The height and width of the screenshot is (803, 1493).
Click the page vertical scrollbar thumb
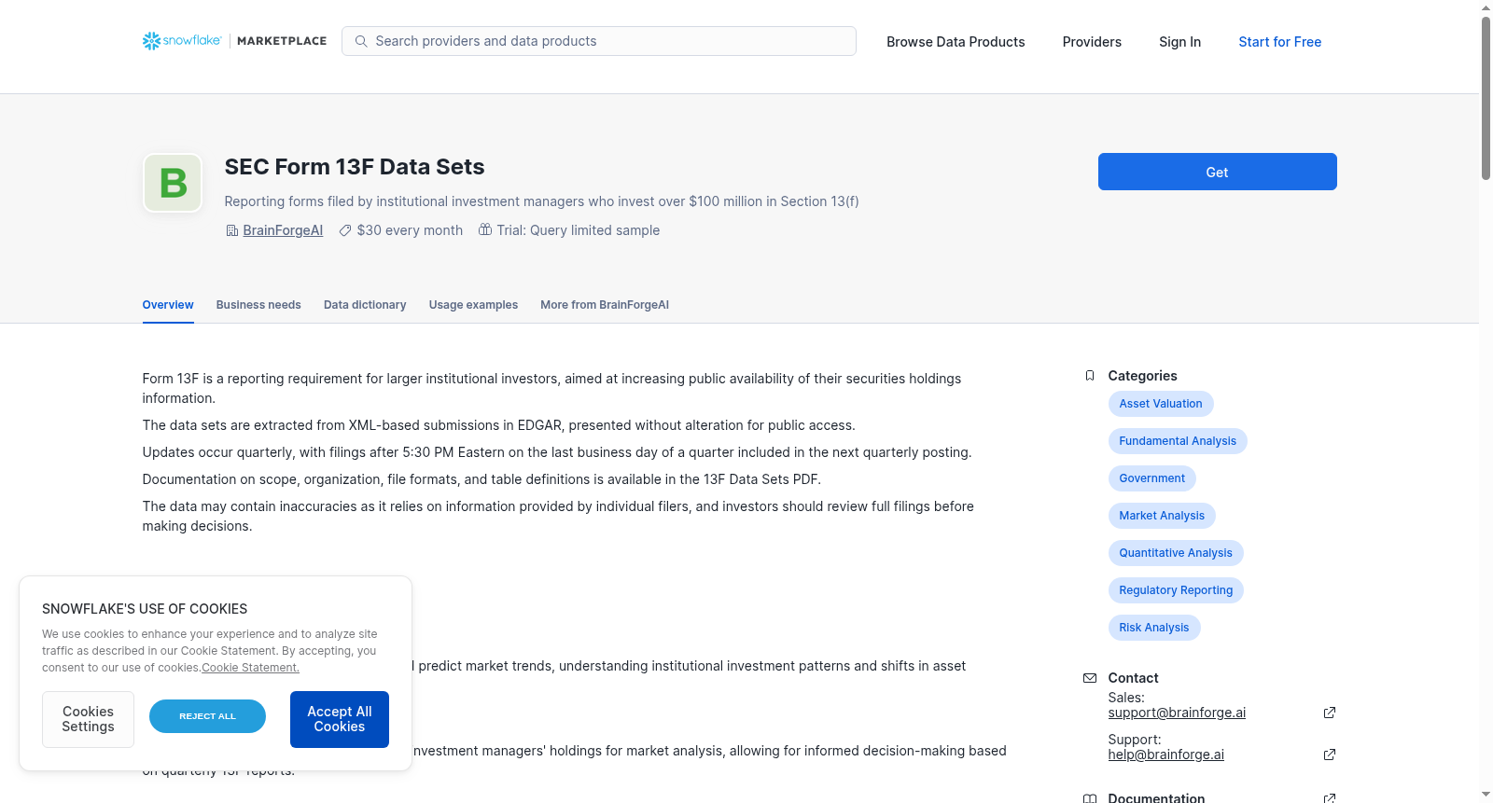[1486, 98]
